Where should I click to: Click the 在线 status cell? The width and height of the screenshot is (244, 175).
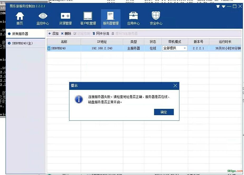pos(153,48)
